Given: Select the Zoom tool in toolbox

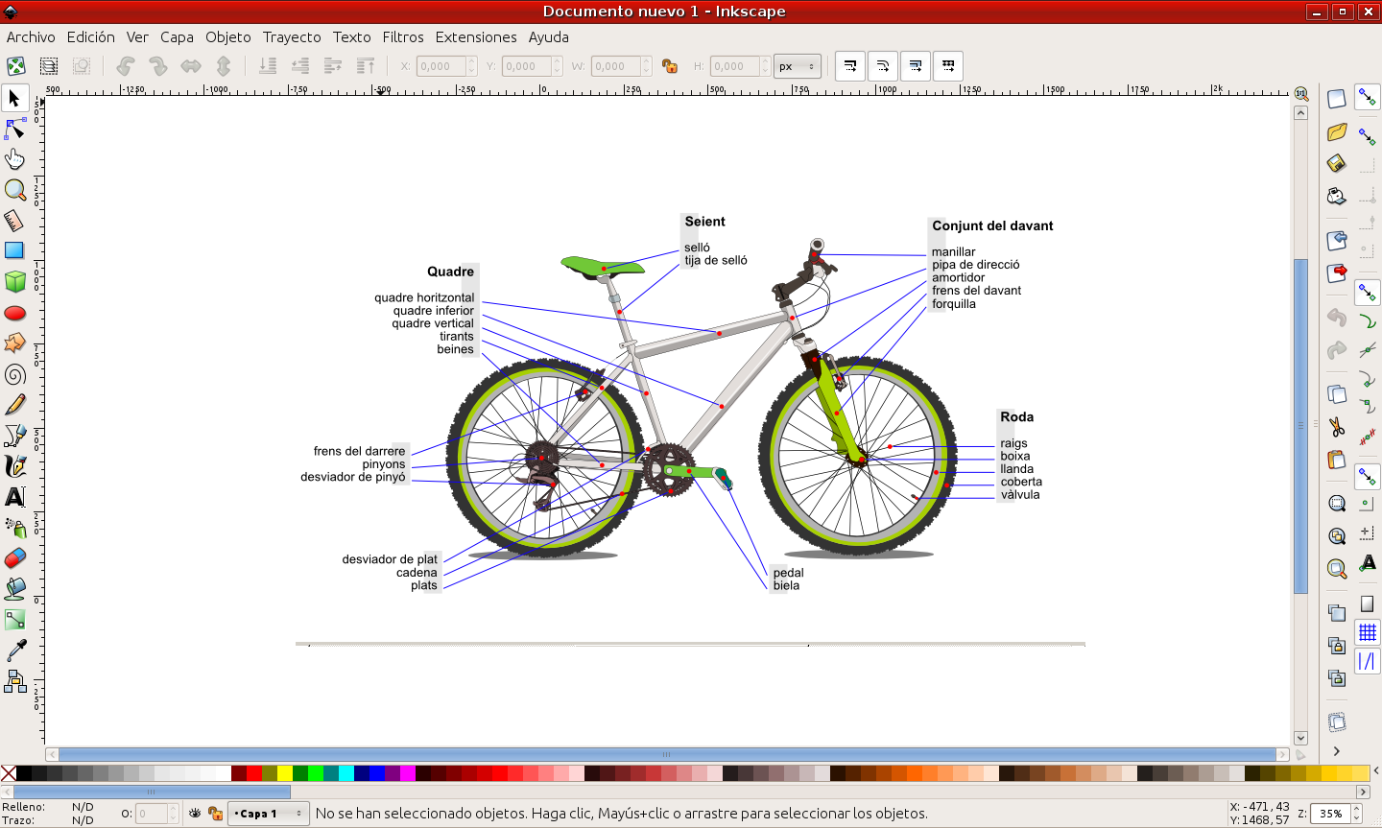Looking at the screenshot, I should [14, 190].
